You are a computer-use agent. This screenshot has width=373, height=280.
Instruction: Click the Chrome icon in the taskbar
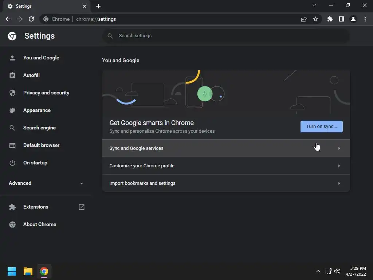click(x=44, y=271)
